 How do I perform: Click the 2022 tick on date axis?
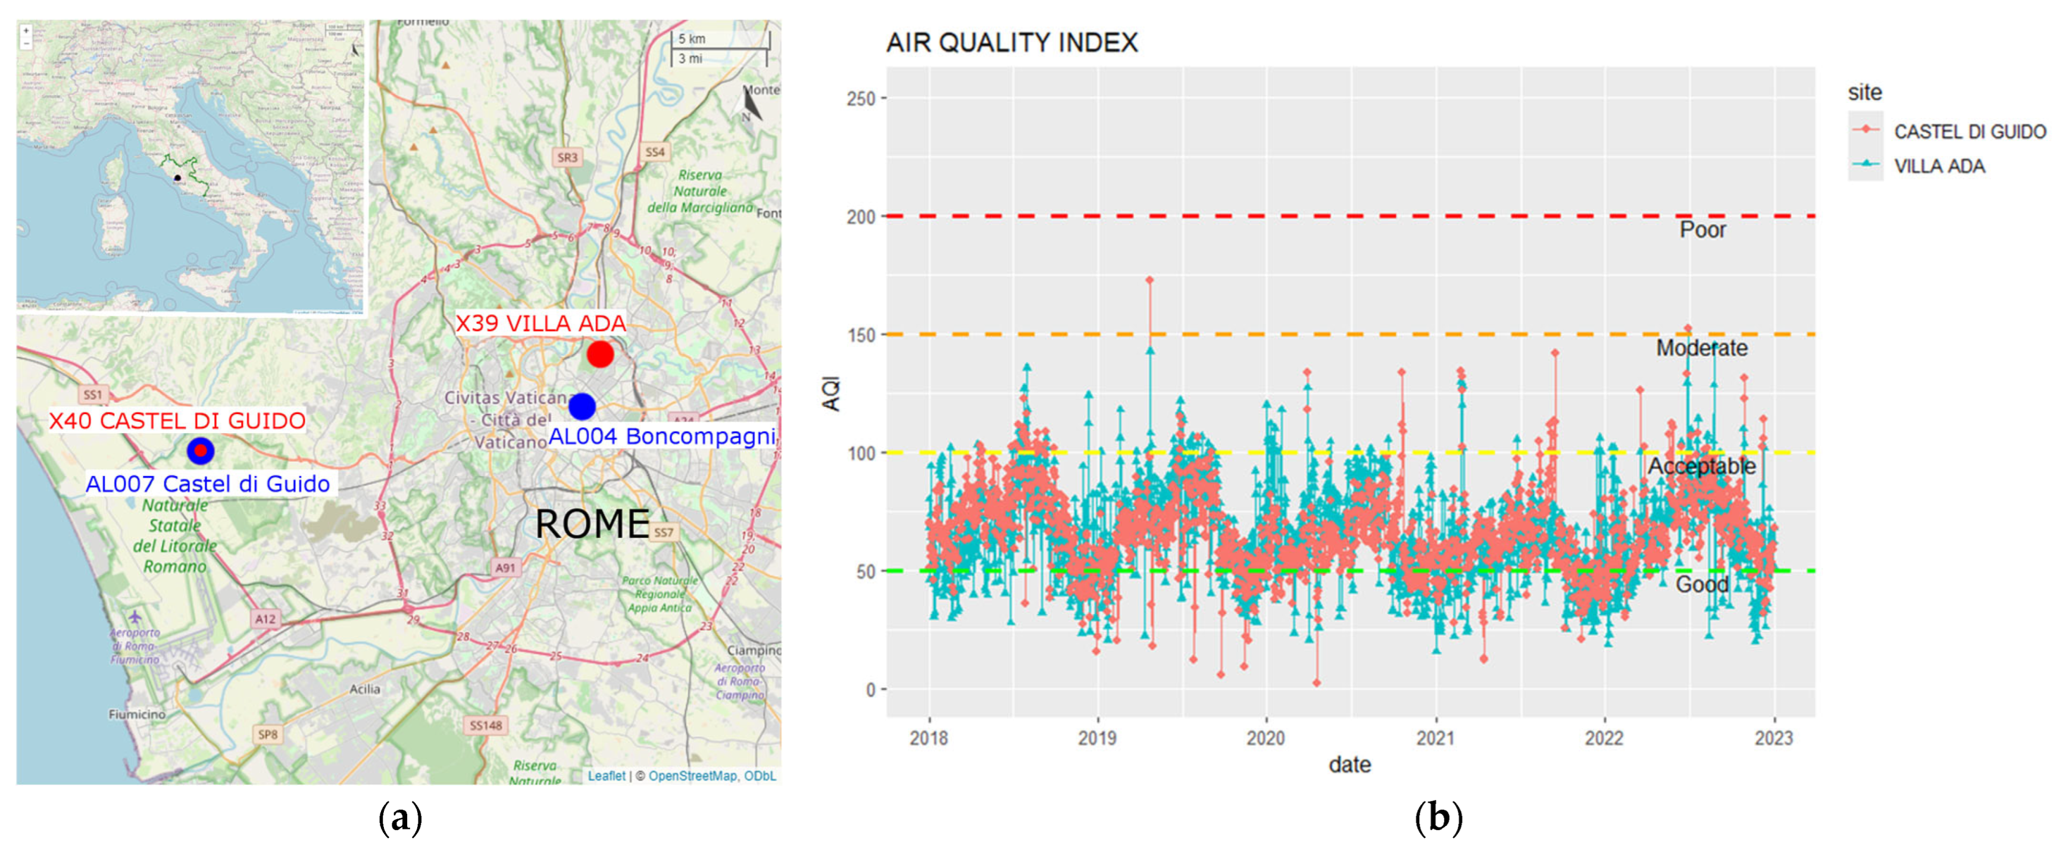(x=1604, y=738)
